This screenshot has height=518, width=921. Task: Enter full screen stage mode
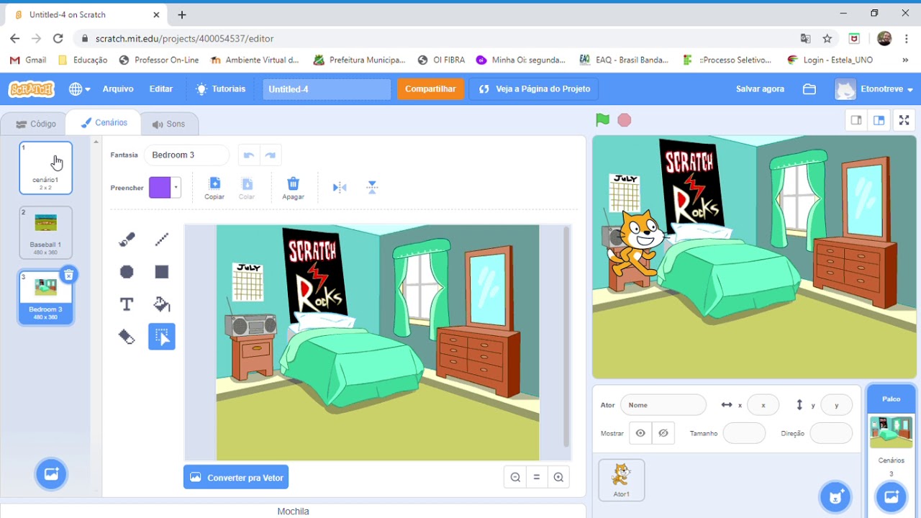[x=904, y=120]
